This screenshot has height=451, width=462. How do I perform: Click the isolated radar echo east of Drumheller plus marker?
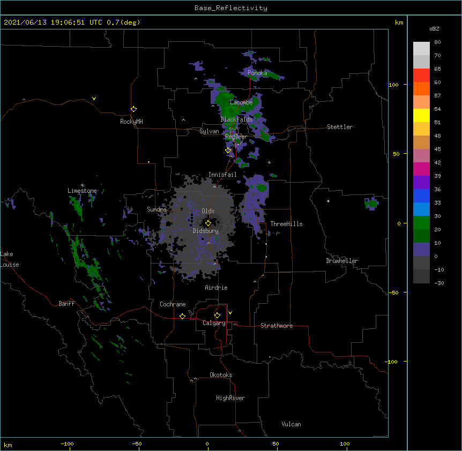[371, 203]
